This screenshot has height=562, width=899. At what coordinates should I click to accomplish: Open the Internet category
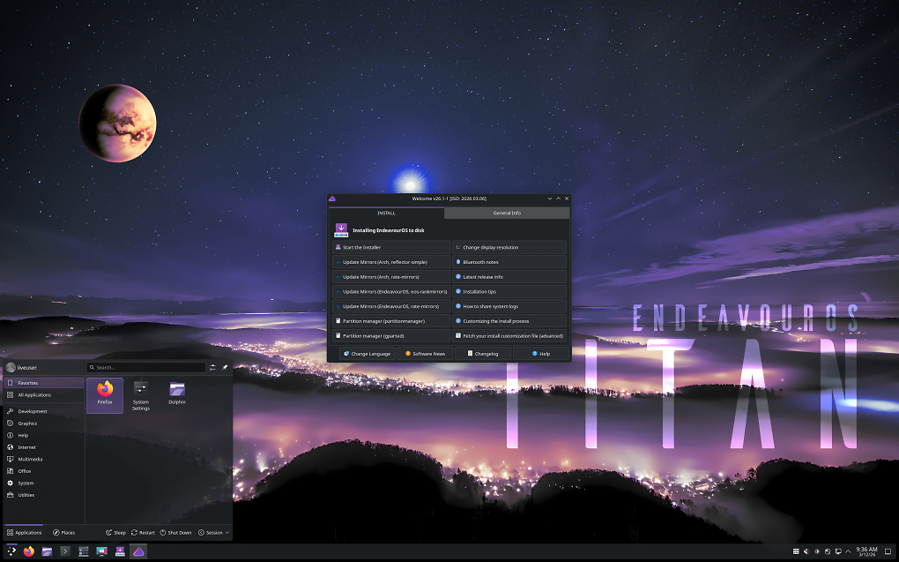point(44,447)
